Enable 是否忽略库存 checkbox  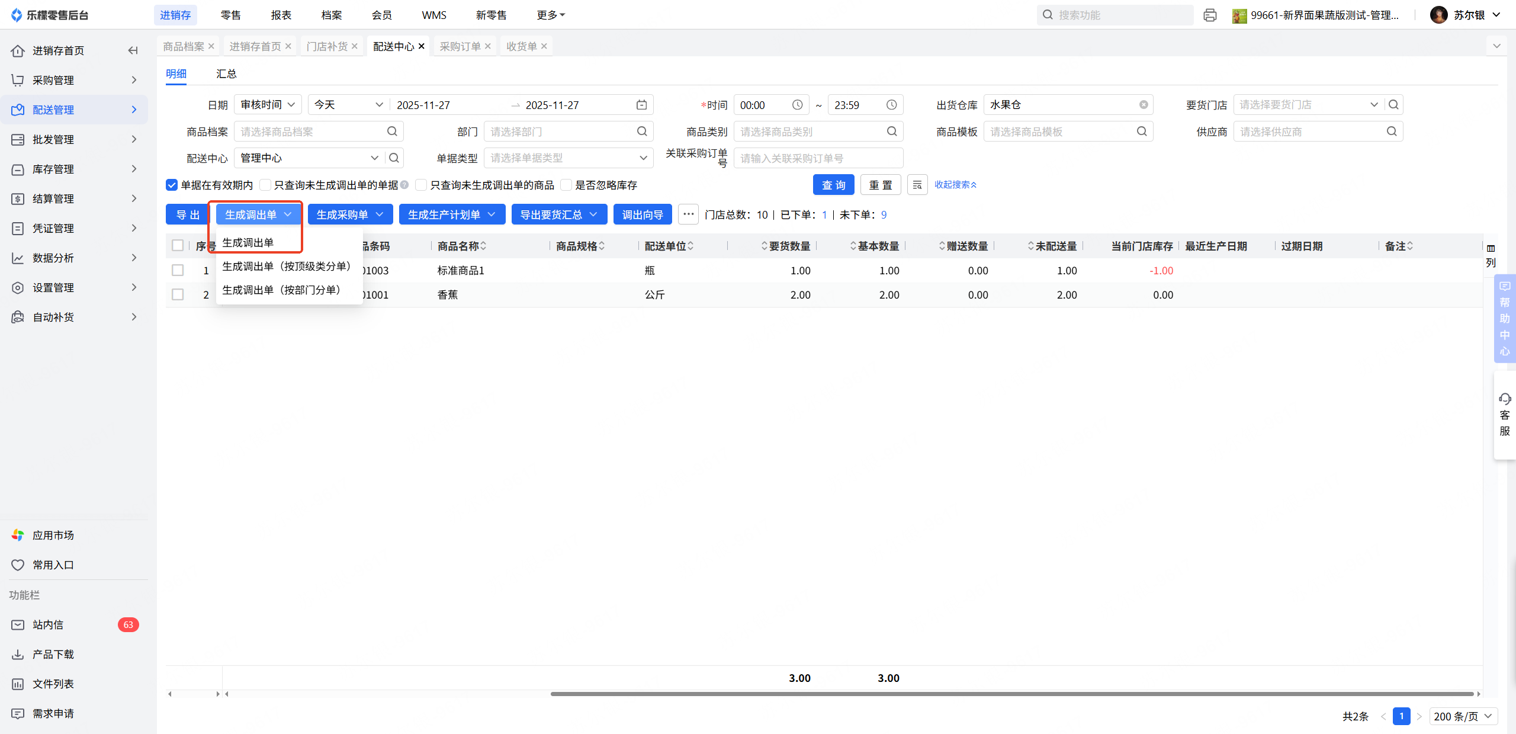(566, 185)
